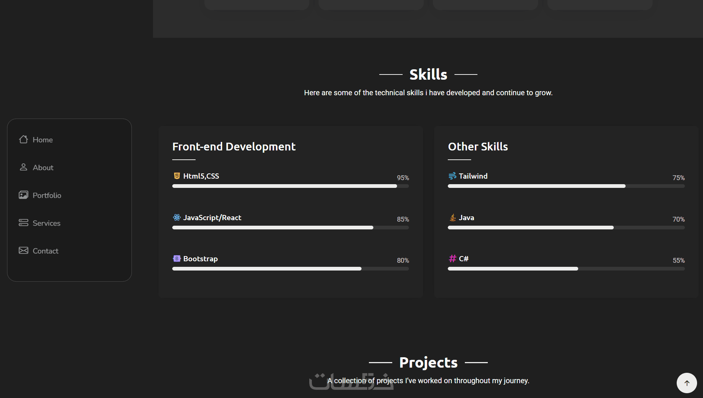Select Contact in the sidebar
The height and width of the screenshot is (398, 703).
[x=45, y=251]
